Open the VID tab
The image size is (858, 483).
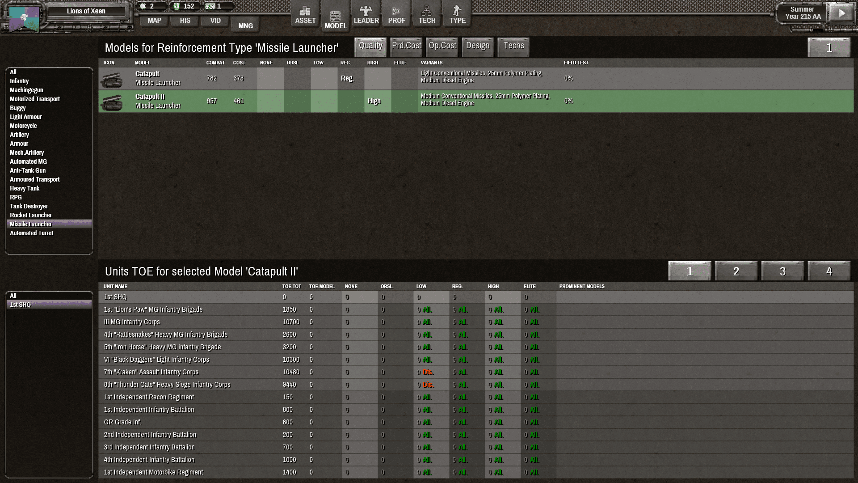(215, 21)
